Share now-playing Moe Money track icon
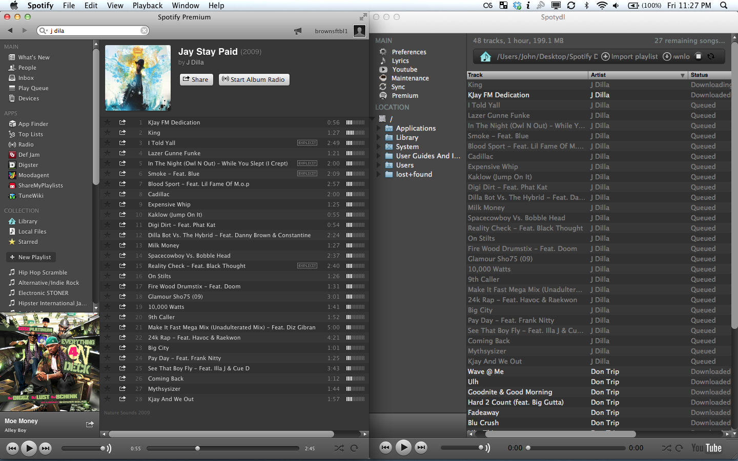The image size is (738, 461). 90,424
